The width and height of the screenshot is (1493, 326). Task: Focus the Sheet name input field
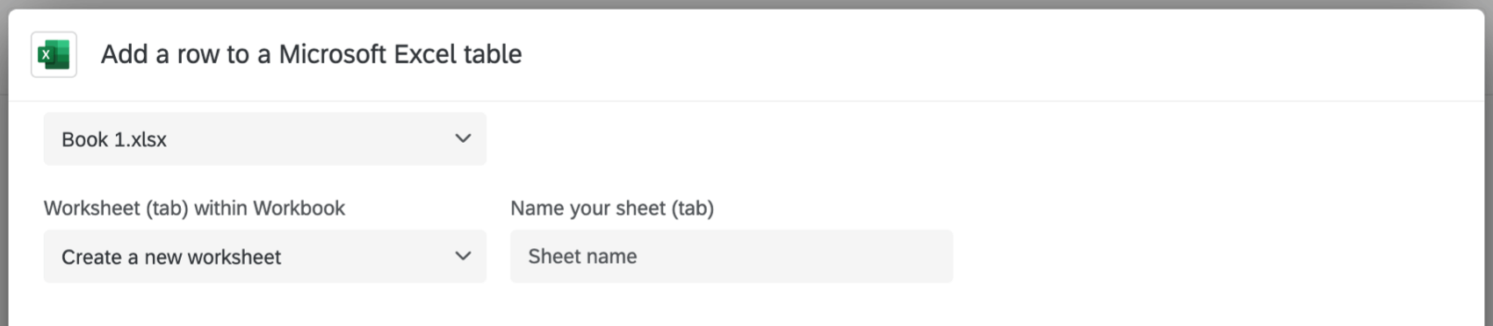click(x=731, y=256)
